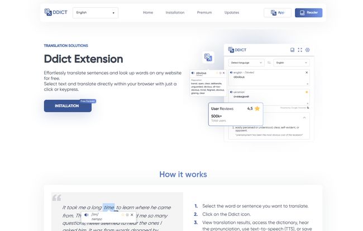
Task: Play the speaker in the tiempo popup
Action: [x=87, y=215]
